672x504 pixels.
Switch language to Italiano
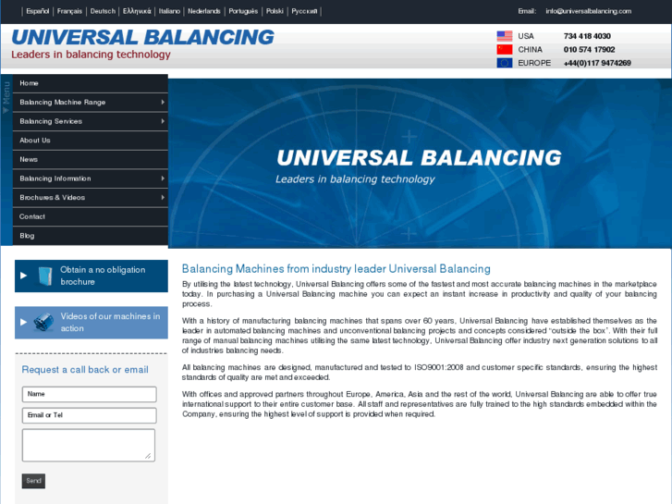coord(169,11)
